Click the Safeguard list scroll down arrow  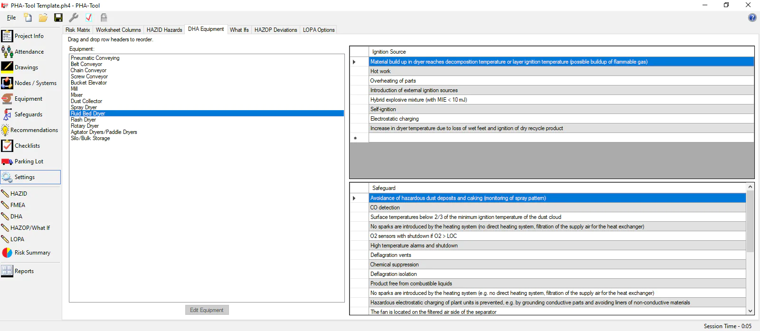[750, 311]
